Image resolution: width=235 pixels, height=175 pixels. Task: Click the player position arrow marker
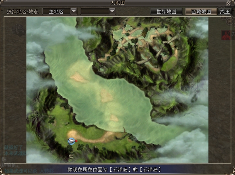(72, 141)
